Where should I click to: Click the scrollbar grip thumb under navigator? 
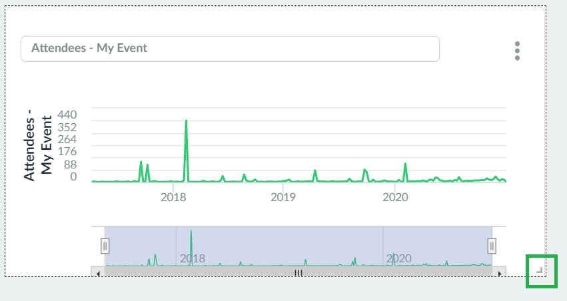click(x=298, y=273)
